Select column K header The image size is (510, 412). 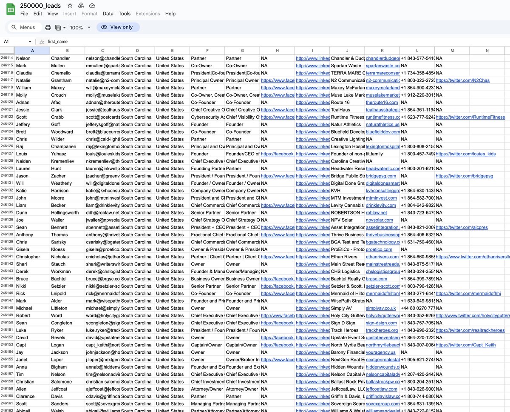click(x=382, y=51)
